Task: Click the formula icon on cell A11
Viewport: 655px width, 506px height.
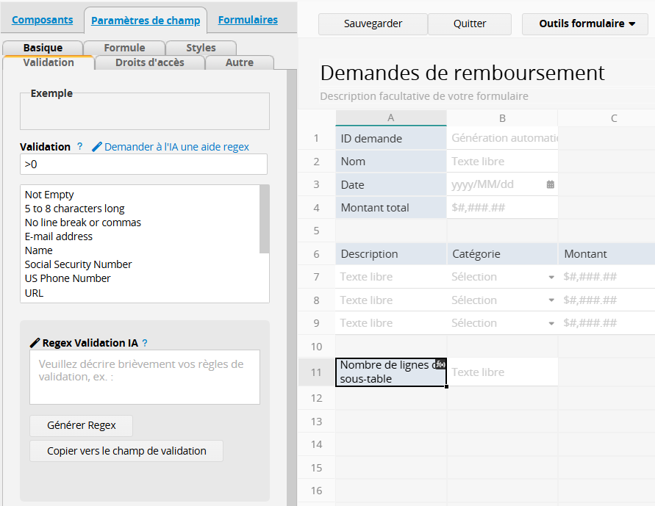Action: (440, 364)
